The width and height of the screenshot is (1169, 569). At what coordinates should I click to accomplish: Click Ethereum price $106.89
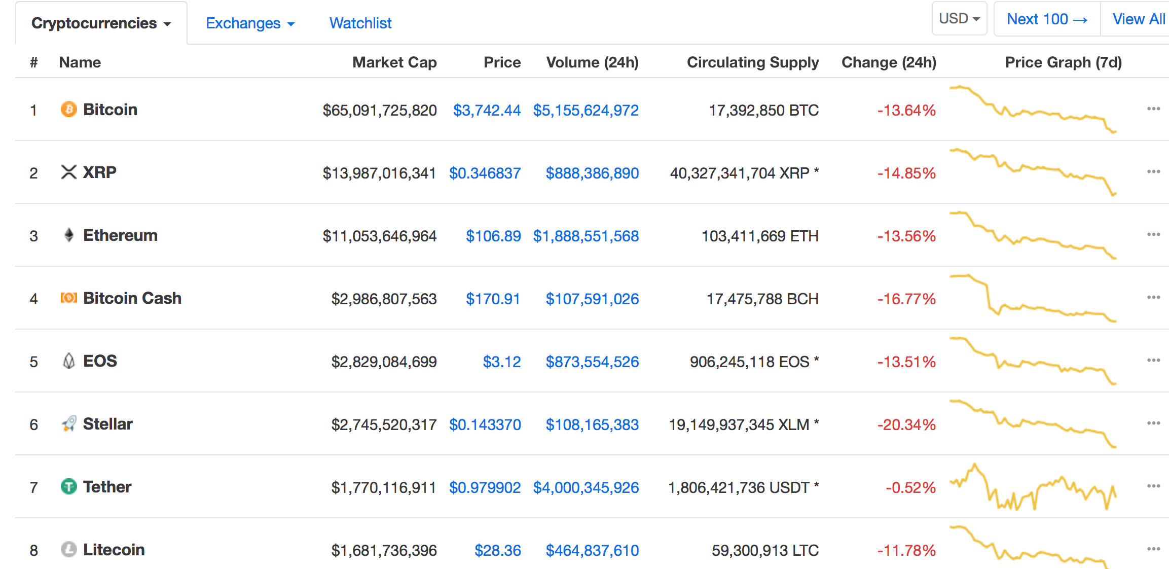point(493,236)
